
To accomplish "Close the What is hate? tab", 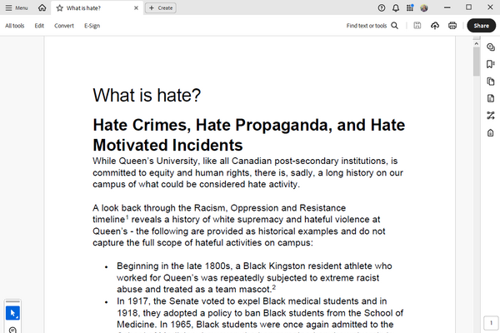I will click(x=136, y=8).
